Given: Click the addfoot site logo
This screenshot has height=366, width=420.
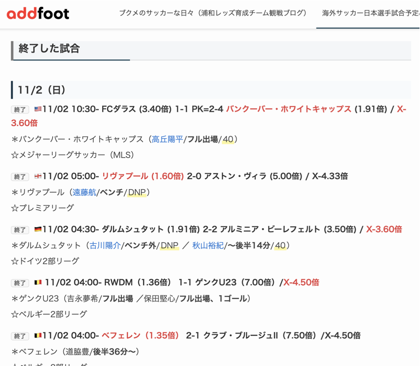Looking at the screenshot, I should [x=38, y=14].
